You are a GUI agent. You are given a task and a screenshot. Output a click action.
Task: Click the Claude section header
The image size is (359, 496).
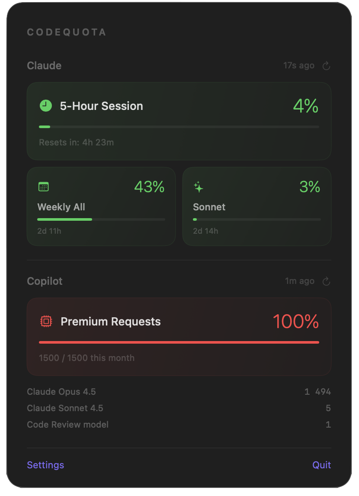click(44, 65)
